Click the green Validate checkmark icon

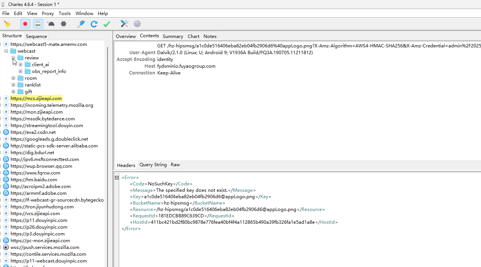(x=107, y=24)
